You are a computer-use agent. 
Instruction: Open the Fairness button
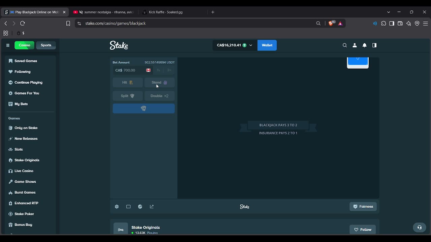click(363, 207)
